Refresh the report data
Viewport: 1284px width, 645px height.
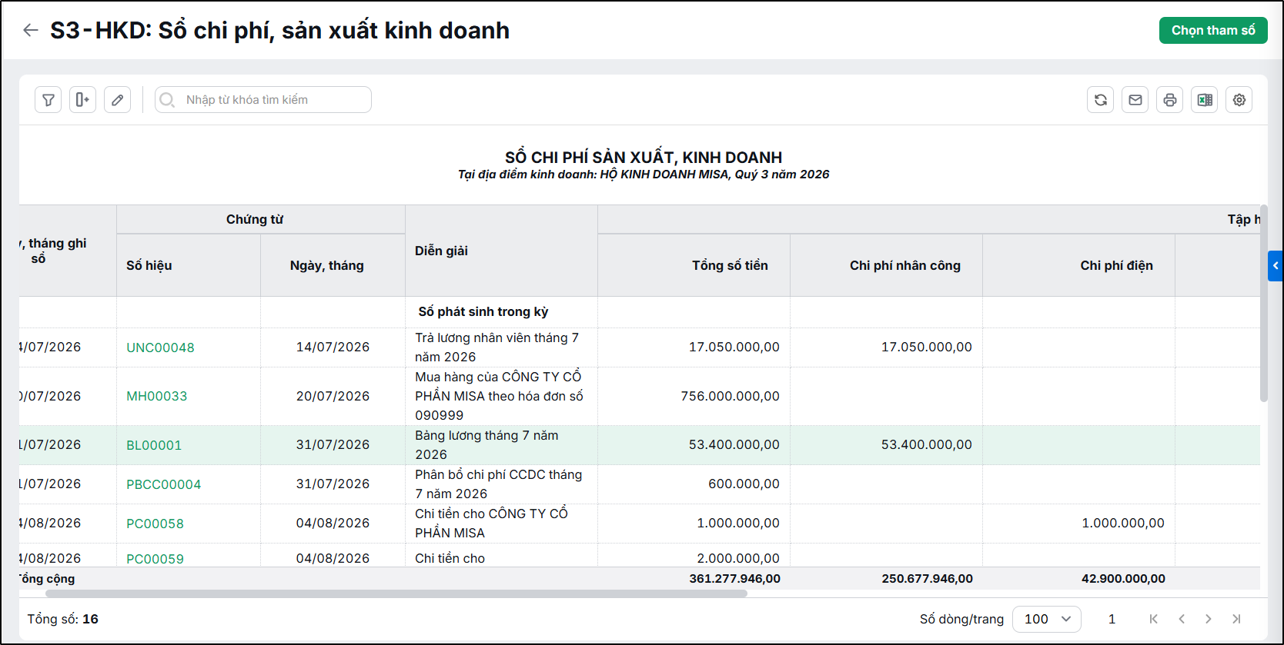click(1101, 100)
